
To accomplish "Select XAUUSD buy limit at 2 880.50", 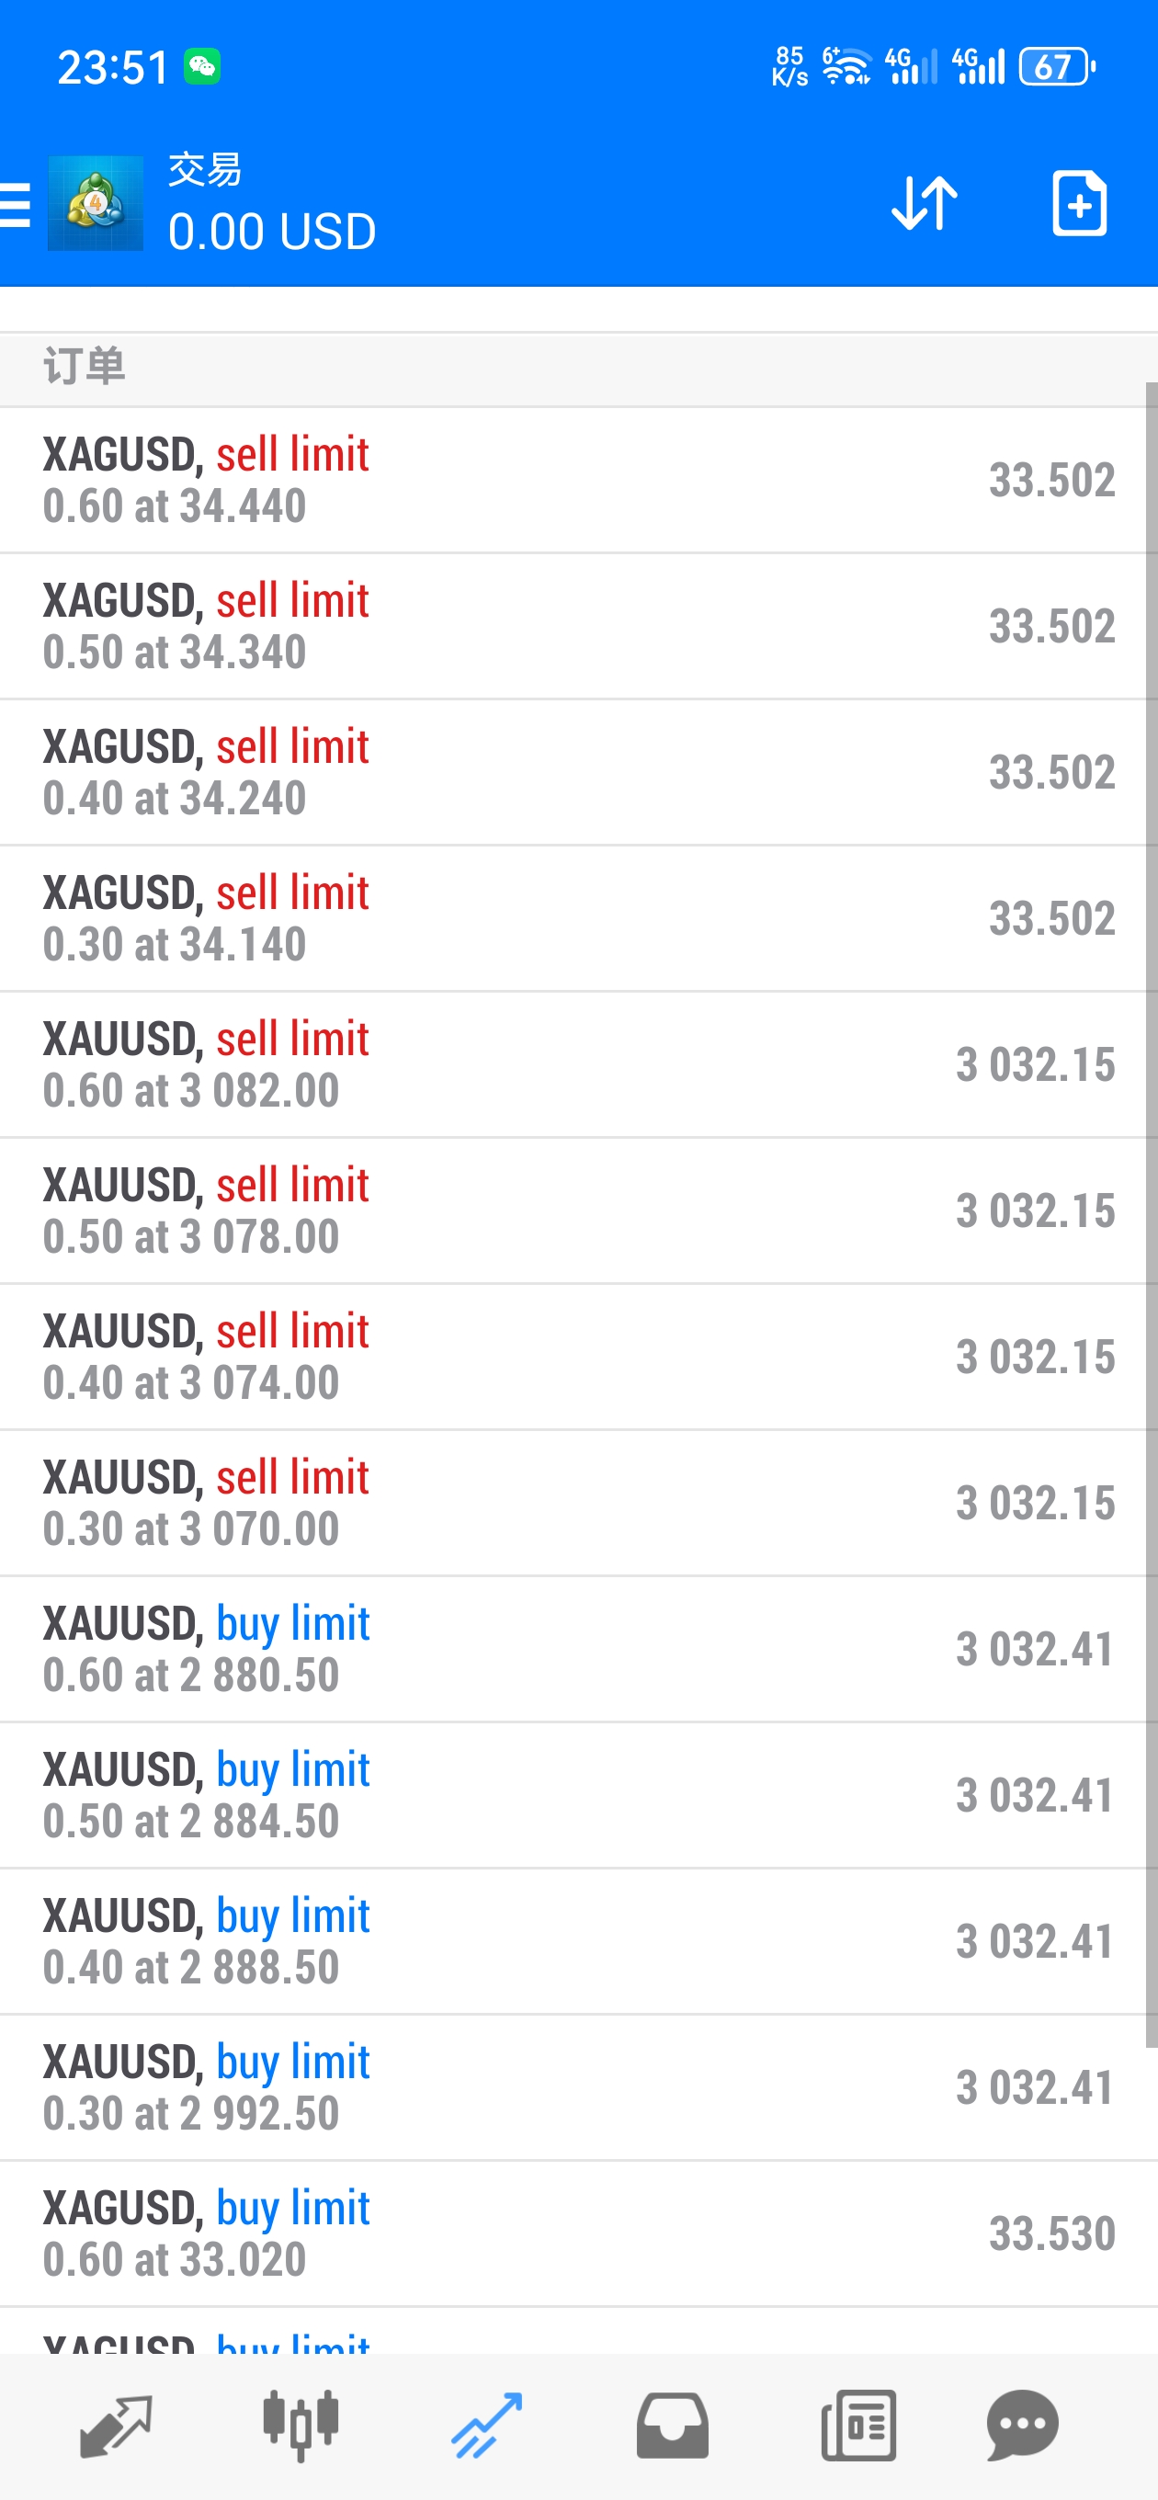I will [x=573, y=1649].
